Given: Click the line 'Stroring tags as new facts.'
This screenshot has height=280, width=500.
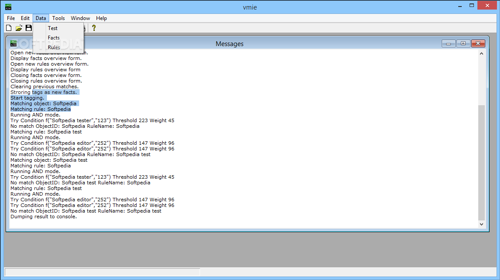Looking at the screenshot, I should point(43,92).
